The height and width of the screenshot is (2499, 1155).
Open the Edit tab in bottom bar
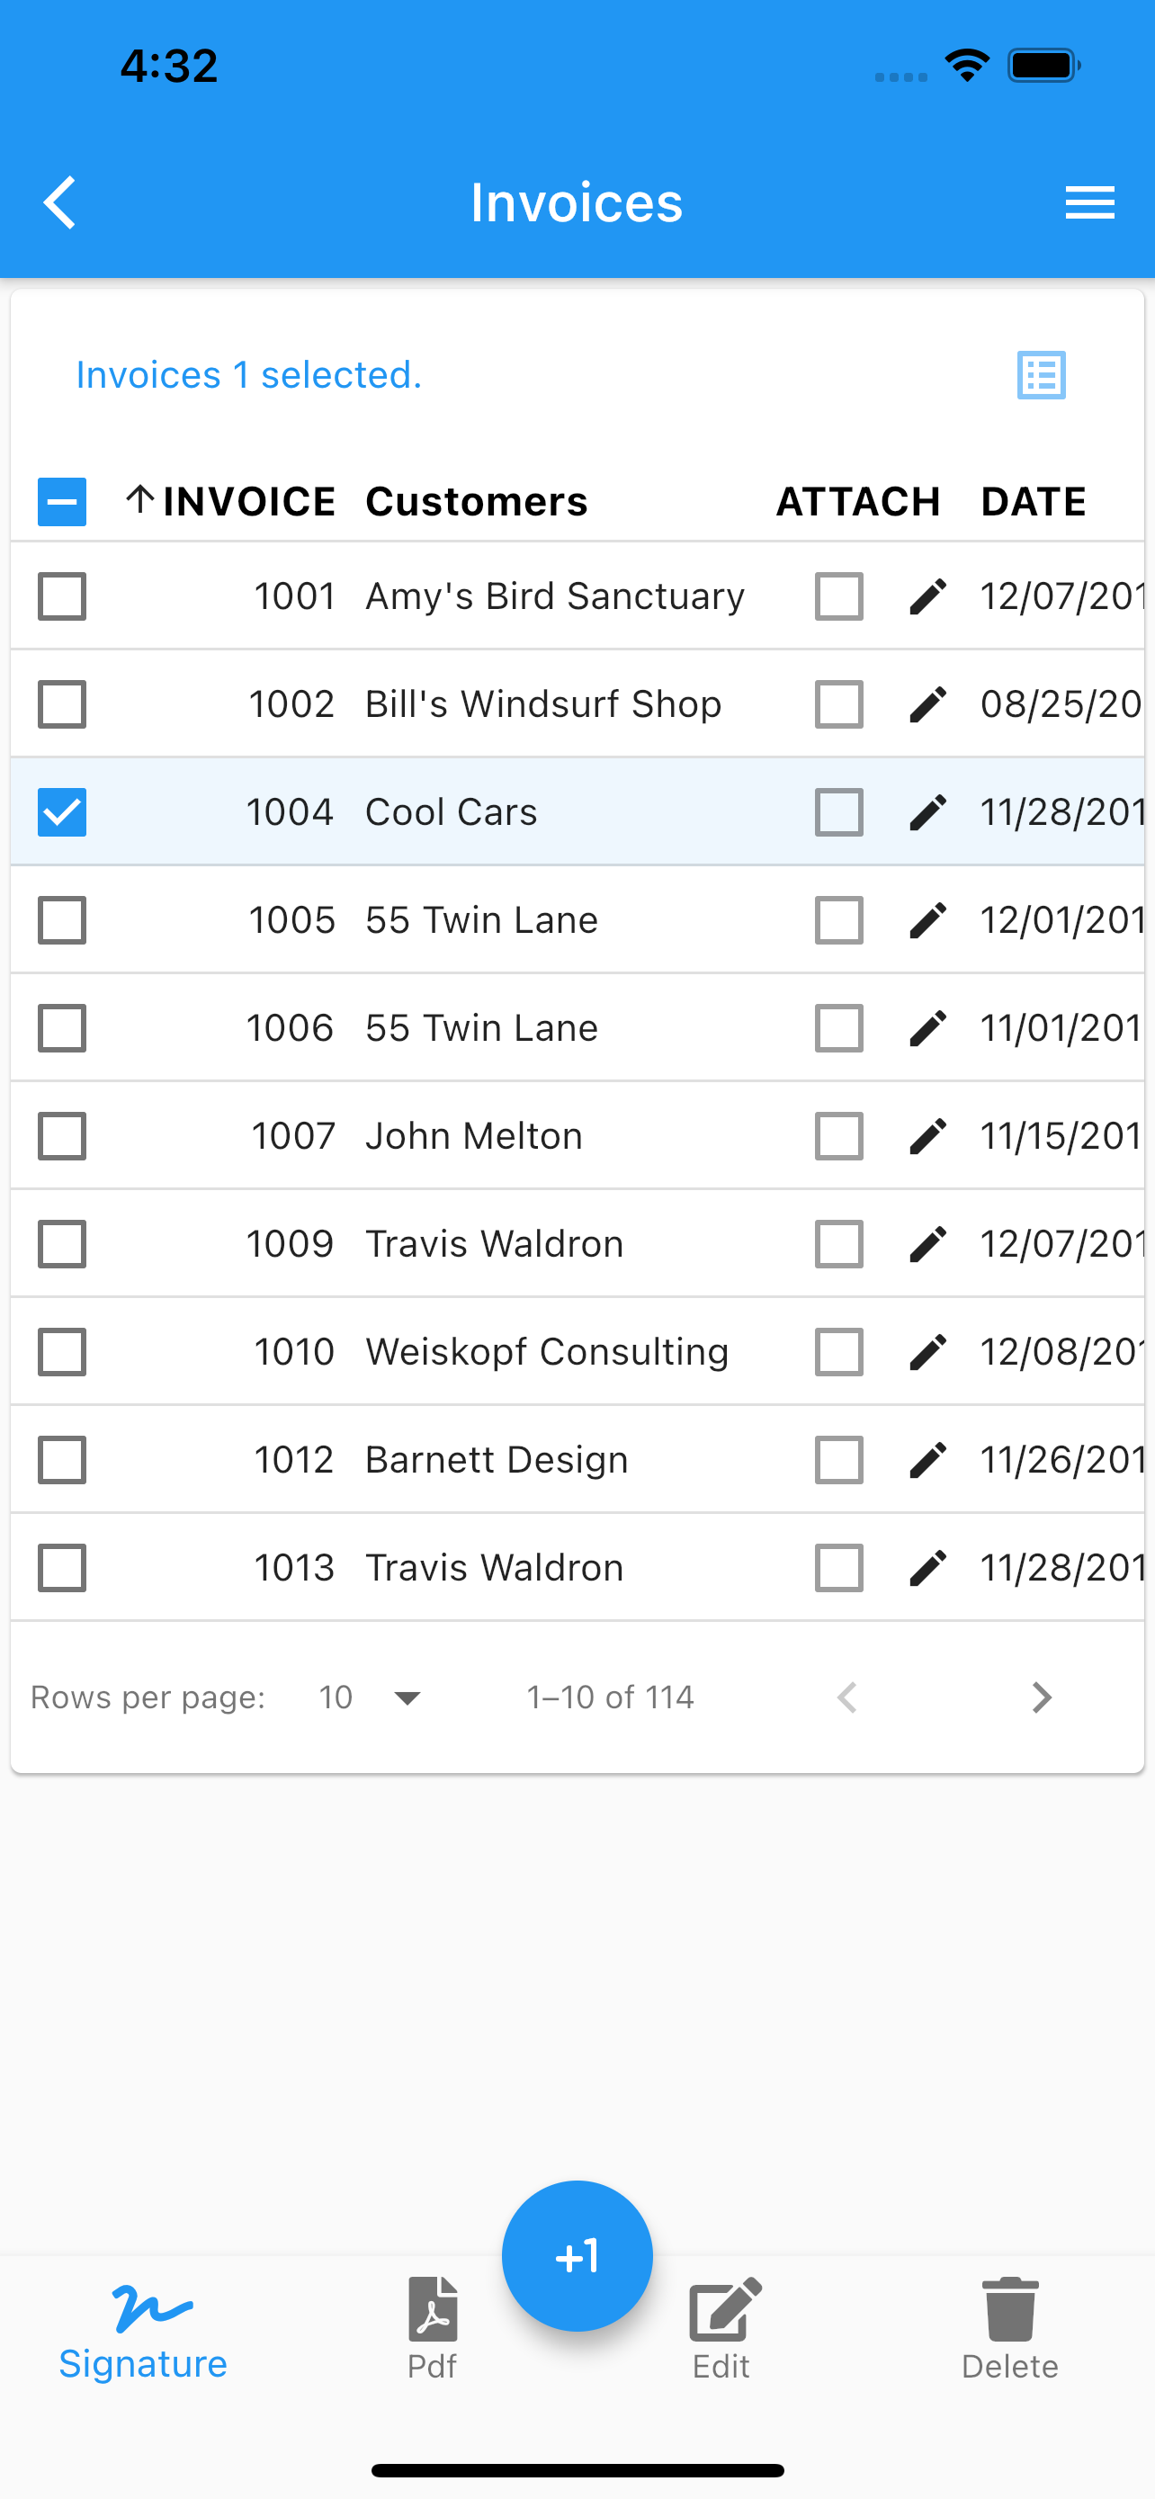click(721, 2329)
